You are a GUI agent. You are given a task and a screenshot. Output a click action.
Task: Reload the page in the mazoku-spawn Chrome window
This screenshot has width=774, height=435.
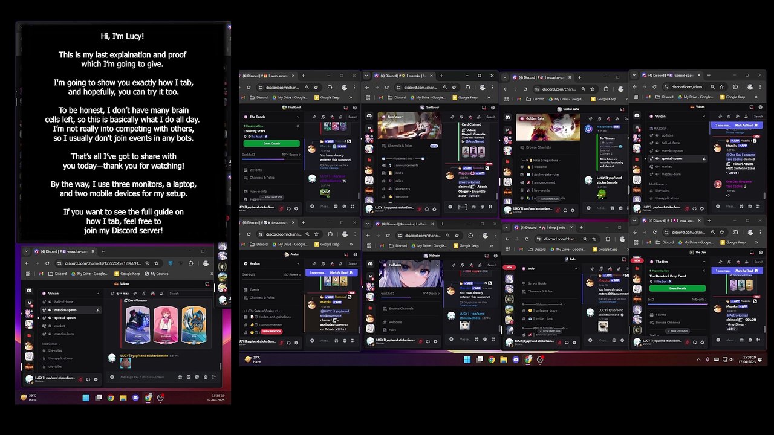(x=47, y=263)
